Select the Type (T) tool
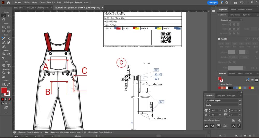The height and width of the screenshot is (138, 259). point(9,66)
